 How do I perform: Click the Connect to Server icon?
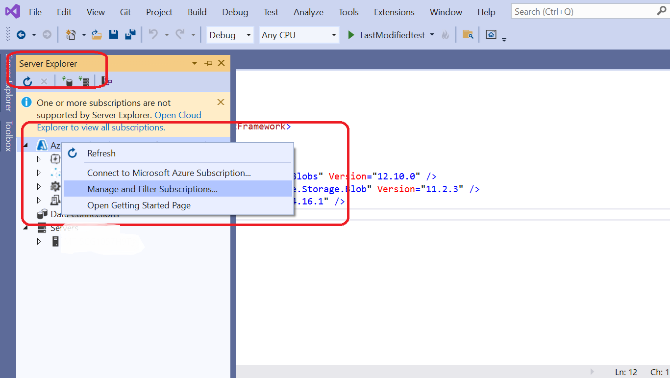tap(84, 81)
